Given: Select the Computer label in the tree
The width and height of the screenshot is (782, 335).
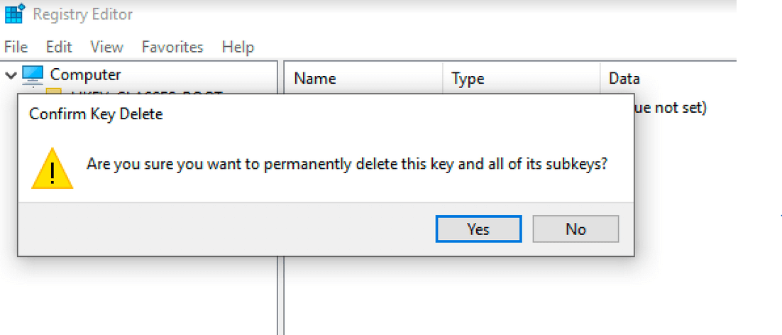Looking at the screenshot, I should point(85,75).
